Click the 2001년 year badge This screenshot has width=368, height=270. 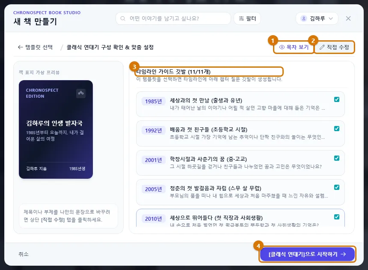point(153,160)
